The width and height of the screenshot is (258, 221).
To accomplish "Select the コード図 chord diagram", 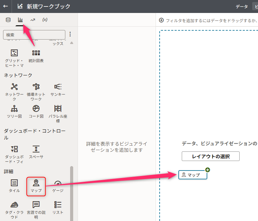I will pos(36,112).
